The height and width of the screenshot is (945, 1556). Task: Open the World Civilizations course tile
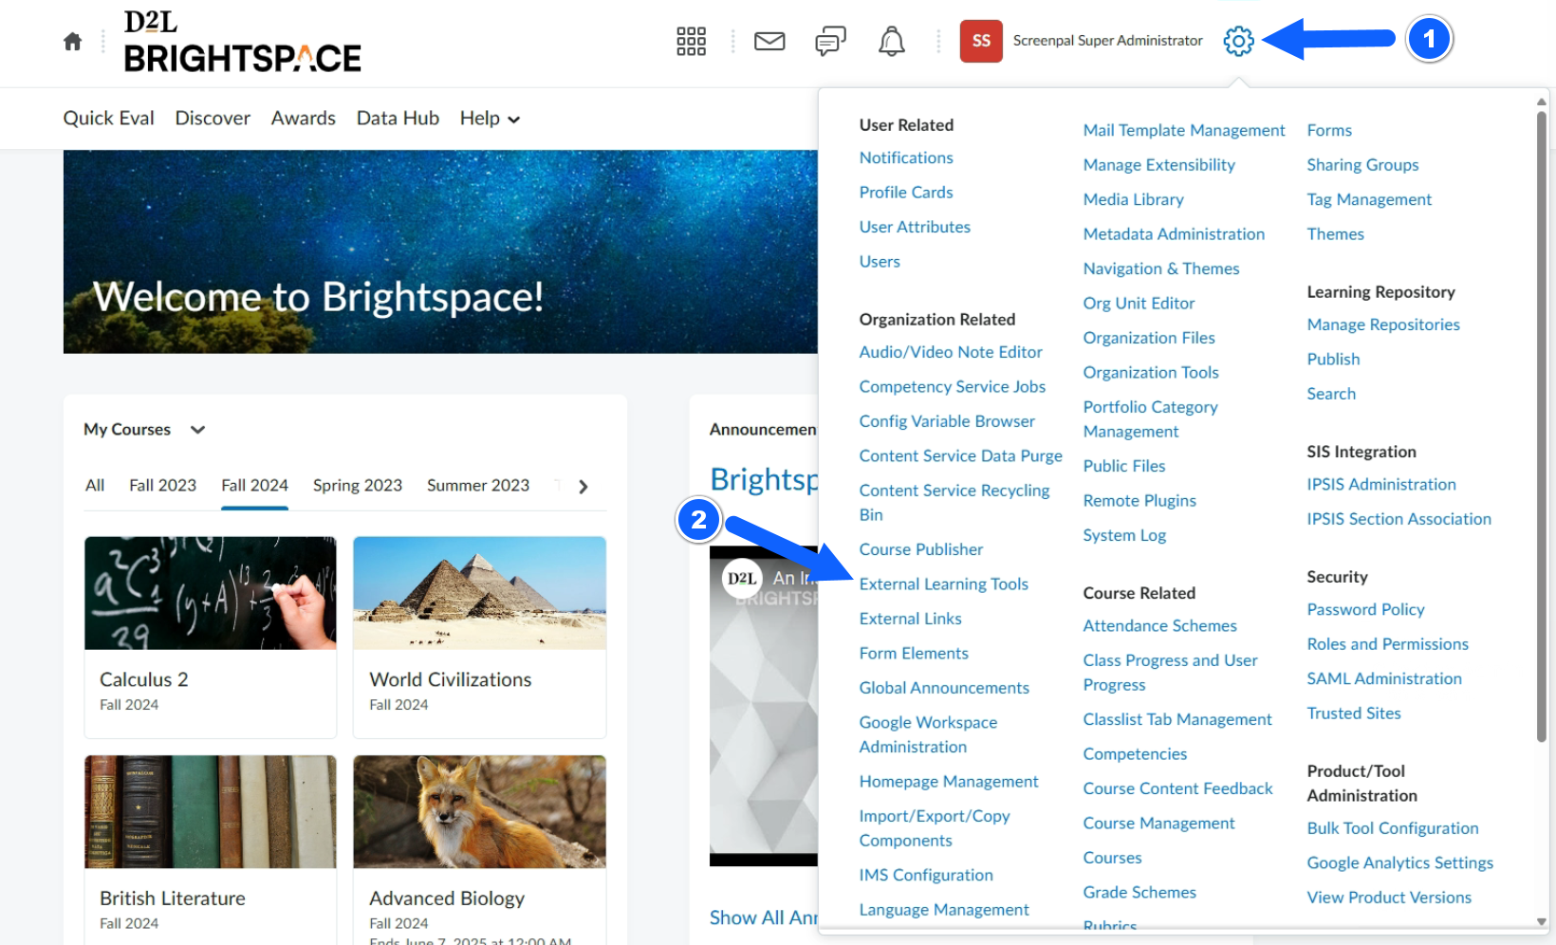(x=479, y=637)
